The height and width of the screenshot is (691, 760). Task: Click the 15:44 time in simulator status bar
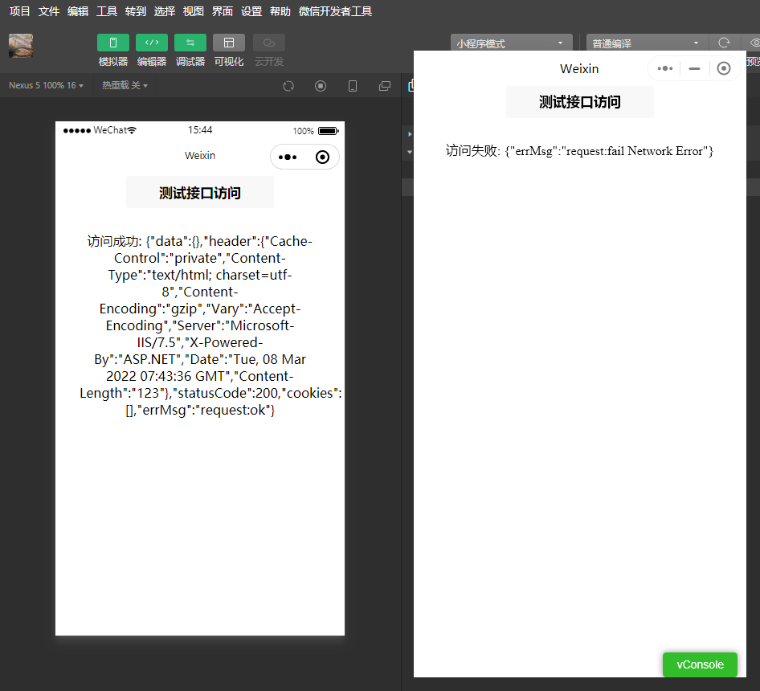[200, 130]
